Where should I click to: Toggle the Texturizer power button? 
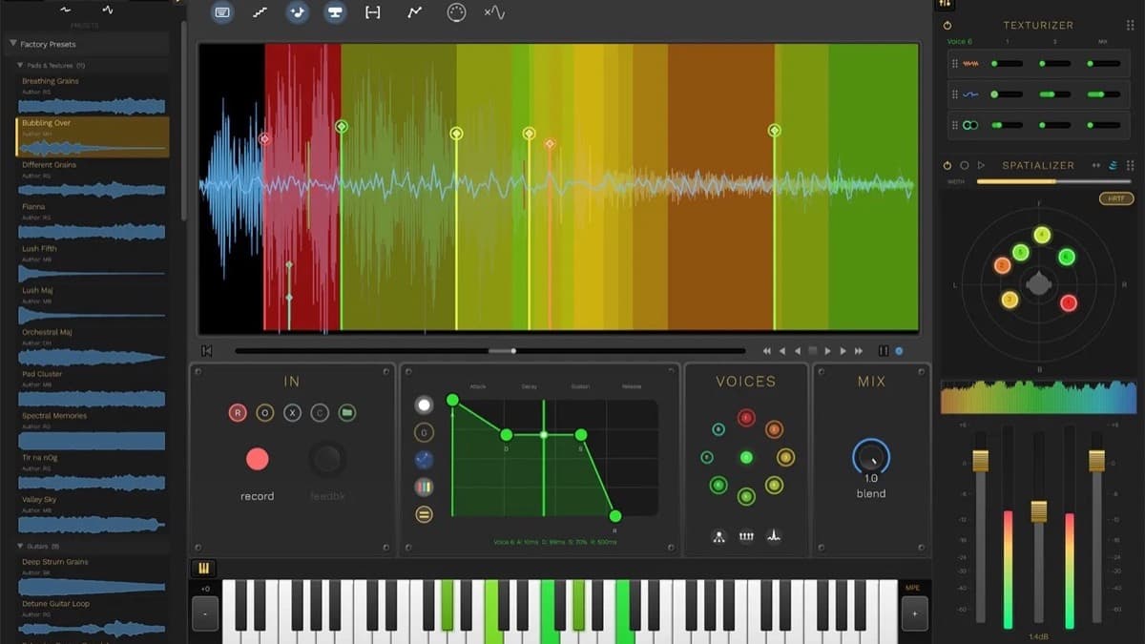(x=947, y=26)
